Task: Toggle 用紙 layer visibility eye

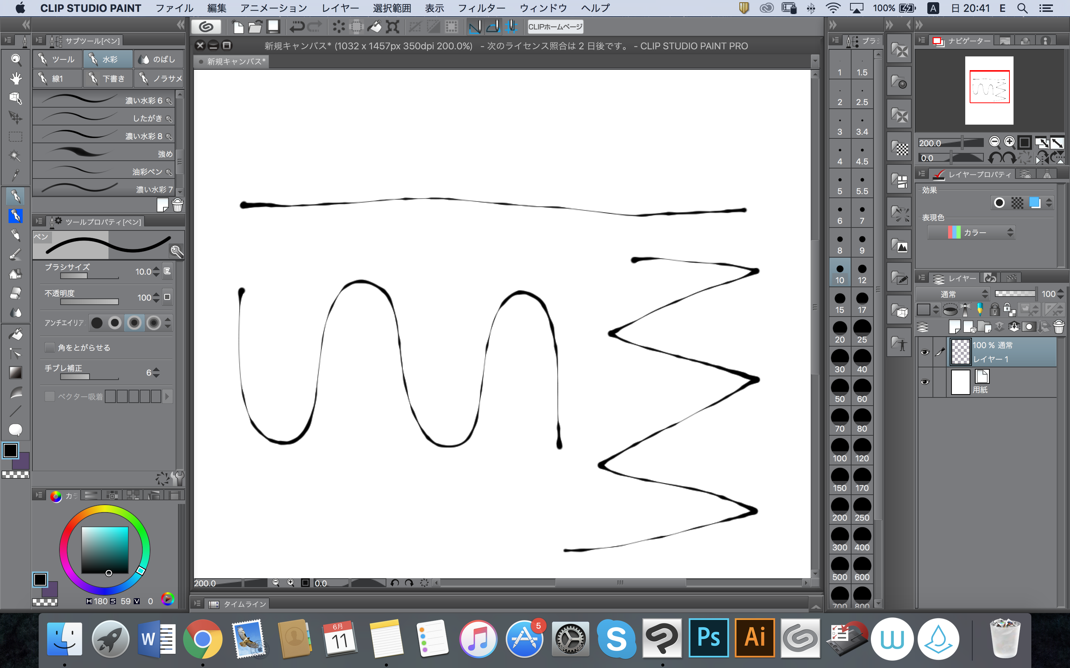Action: [x=924, y=382]
